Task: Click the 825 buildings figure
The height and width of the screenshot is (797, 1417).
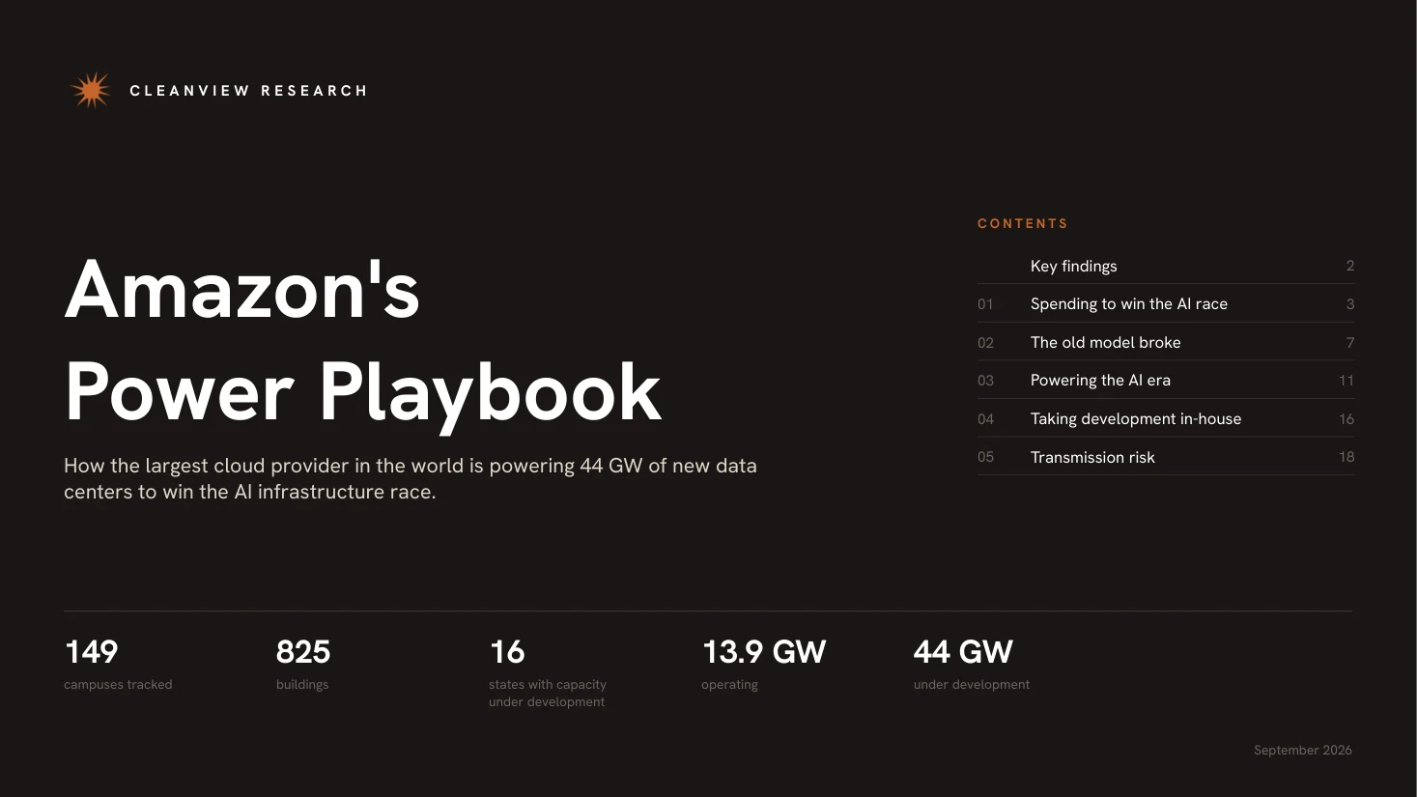Action: [x=303, y=652]
